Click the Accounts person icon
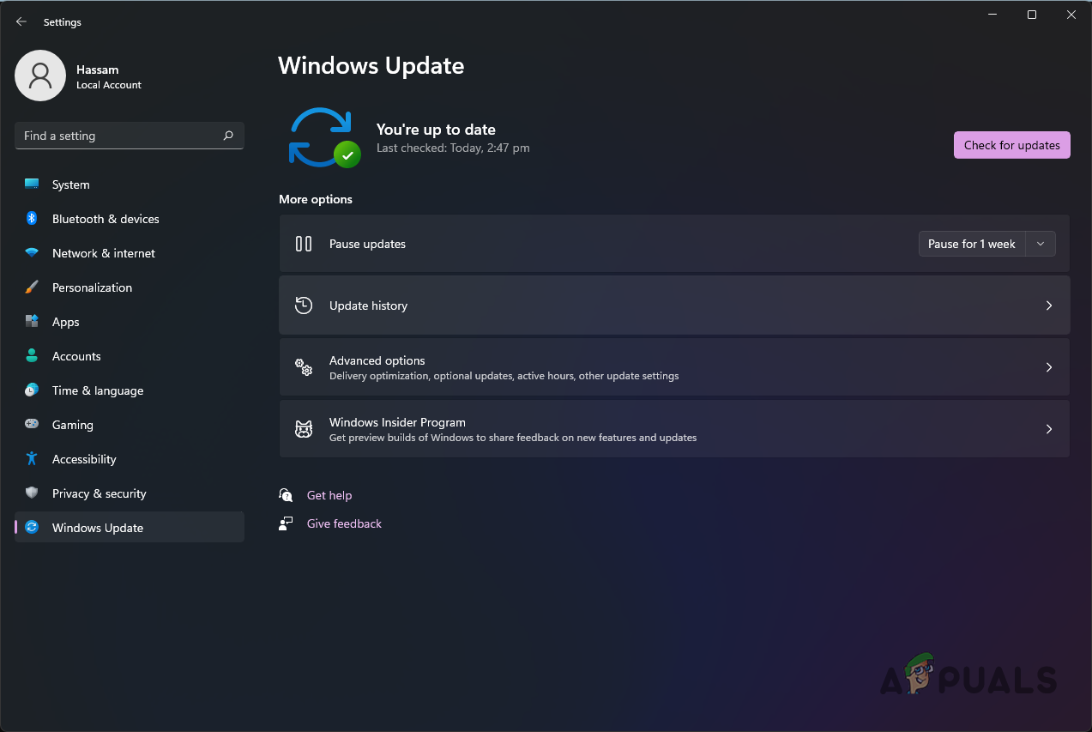 pyautogui.click(x=31, y=356)
